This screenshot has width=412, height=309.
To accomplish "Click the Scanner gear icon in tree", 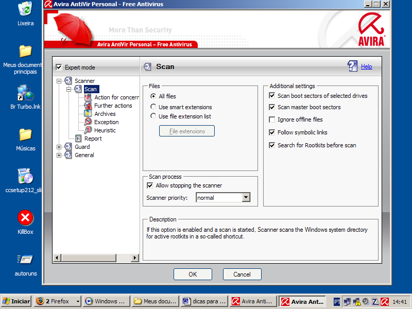I will [68, 81].
